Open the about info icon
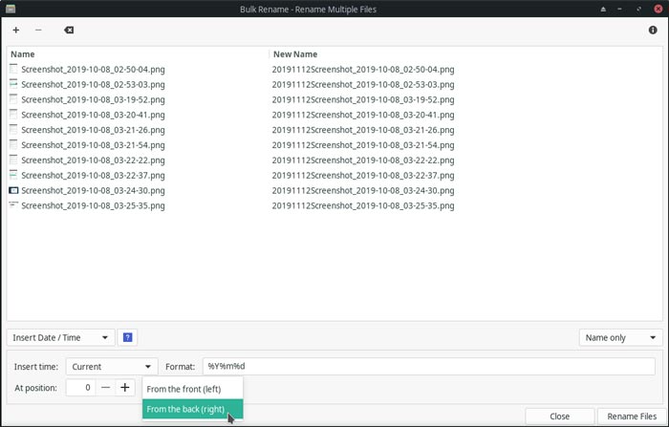669x427 pixels. [x=653, y=30]
